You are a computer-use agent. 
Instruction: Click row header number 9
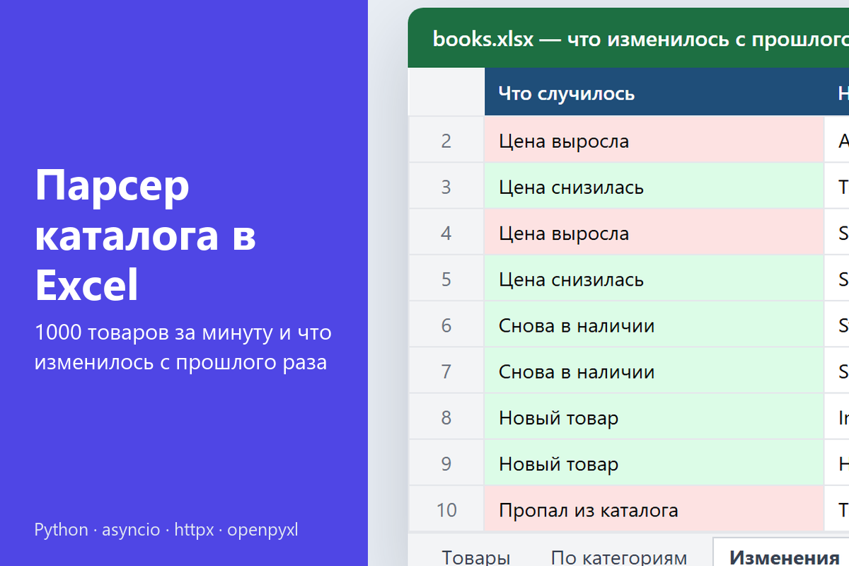pyautogui.click(x=446, y=463)
